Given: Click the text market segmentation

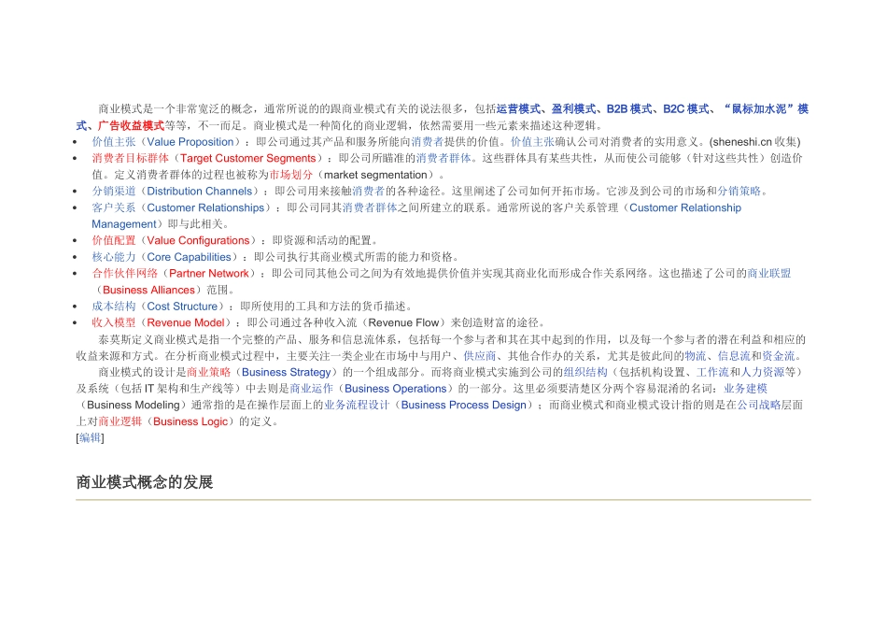Looking at the screenshot, I should (x=375, y=175).
